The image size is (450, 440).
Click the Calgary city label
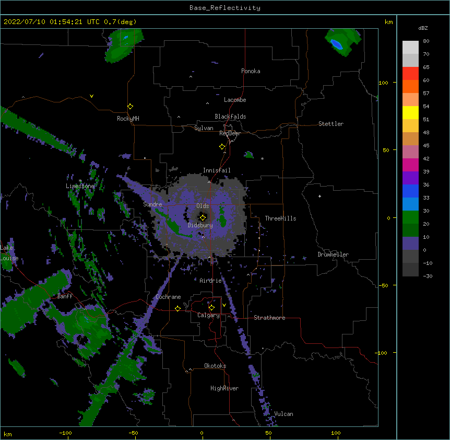pyautogui.click(x=208, y=315)
